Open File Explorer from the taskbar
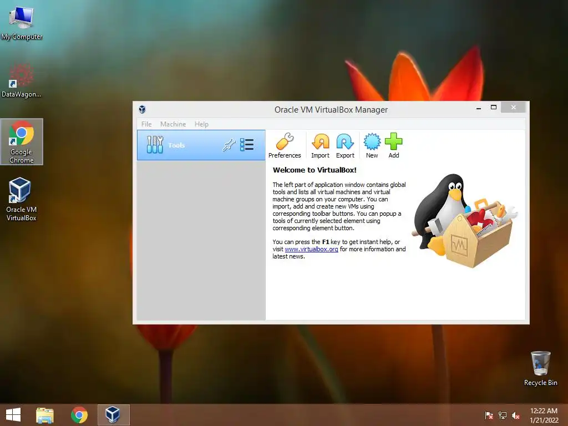 pyautogui.click(x=45, y=415)
